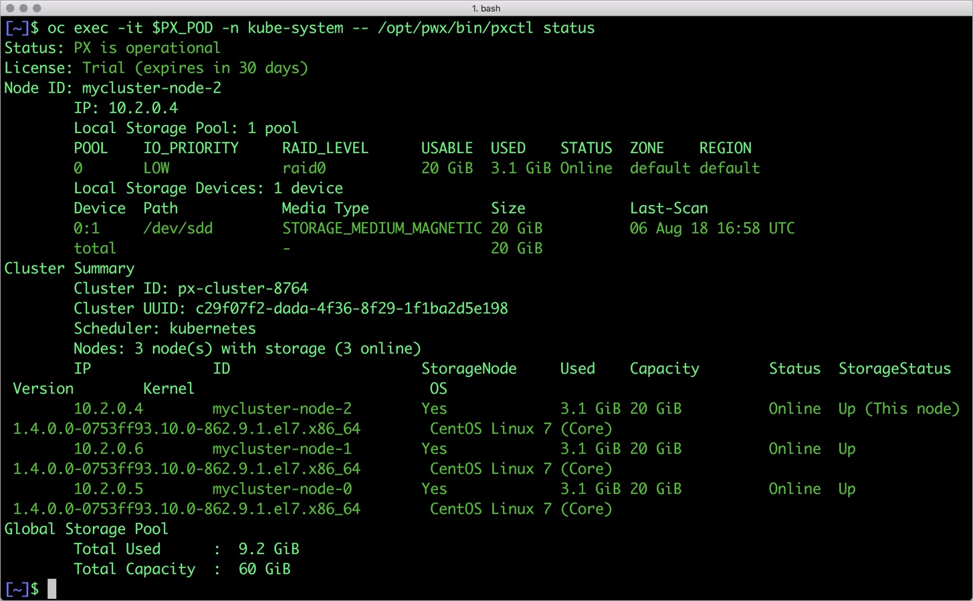Click the terminal window title "1. bash"
Image resolution: width=973 pixels, height=601 pixels.
click(486, 8)
